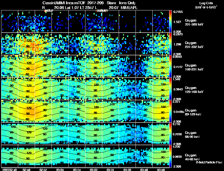This screenshot has width=224, height=171.
Task: Click the Oxygen 331-589 keV label
Action: pos(194,22)
